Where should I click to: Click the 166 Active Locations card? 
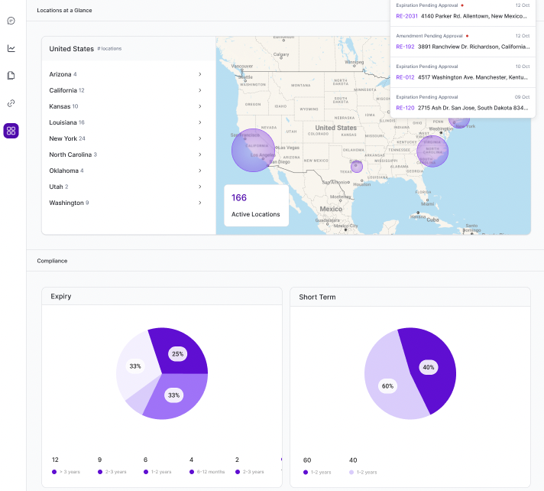coord(256,205)
